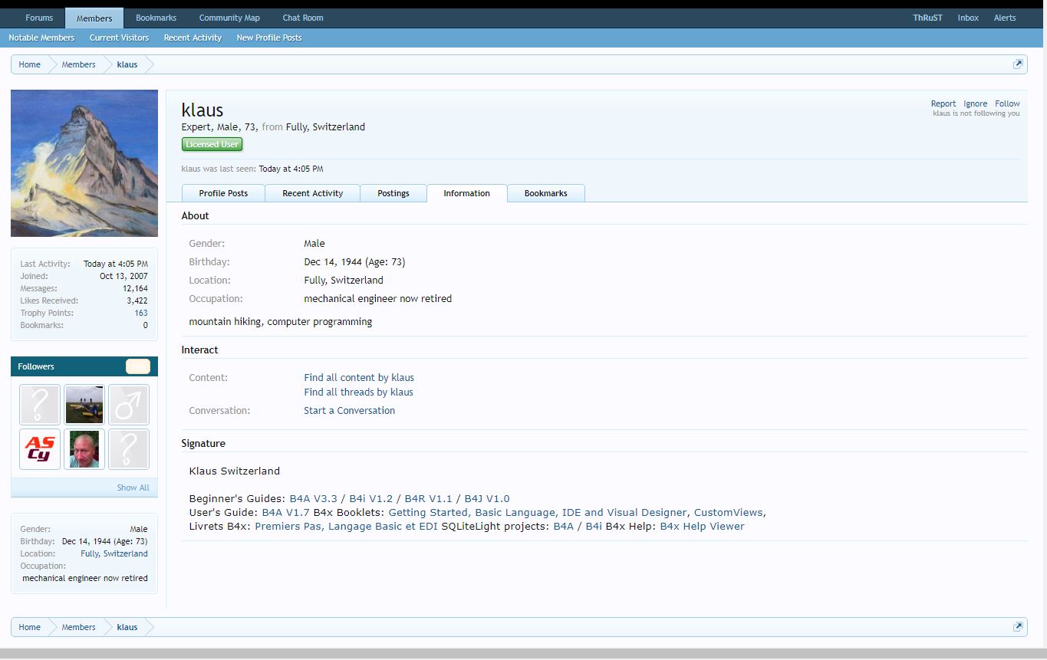
Task: Find all threads by klaus
Action: coord(358,392)
